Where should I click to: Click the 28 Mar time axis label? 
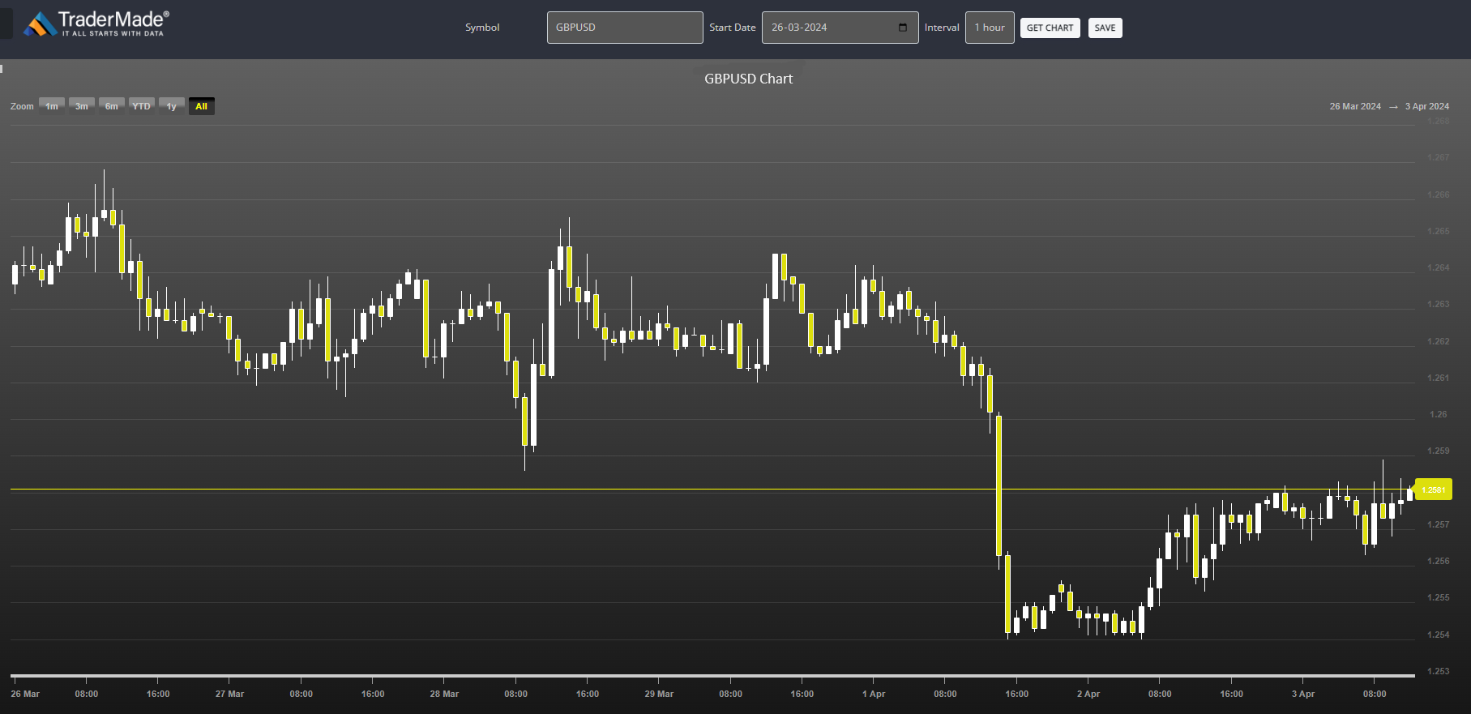pos(444,694)
